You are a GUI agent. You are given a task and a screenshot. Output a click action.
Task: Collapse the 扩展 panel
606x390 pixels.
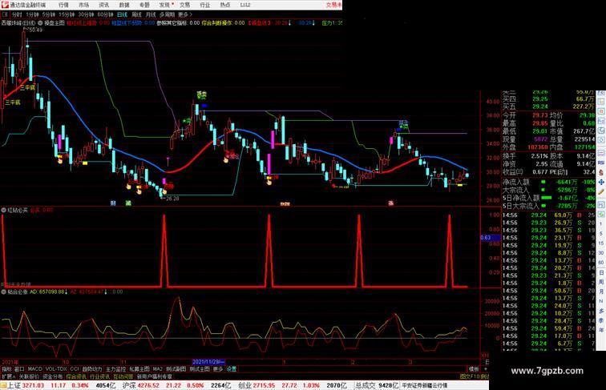(8, 376)
